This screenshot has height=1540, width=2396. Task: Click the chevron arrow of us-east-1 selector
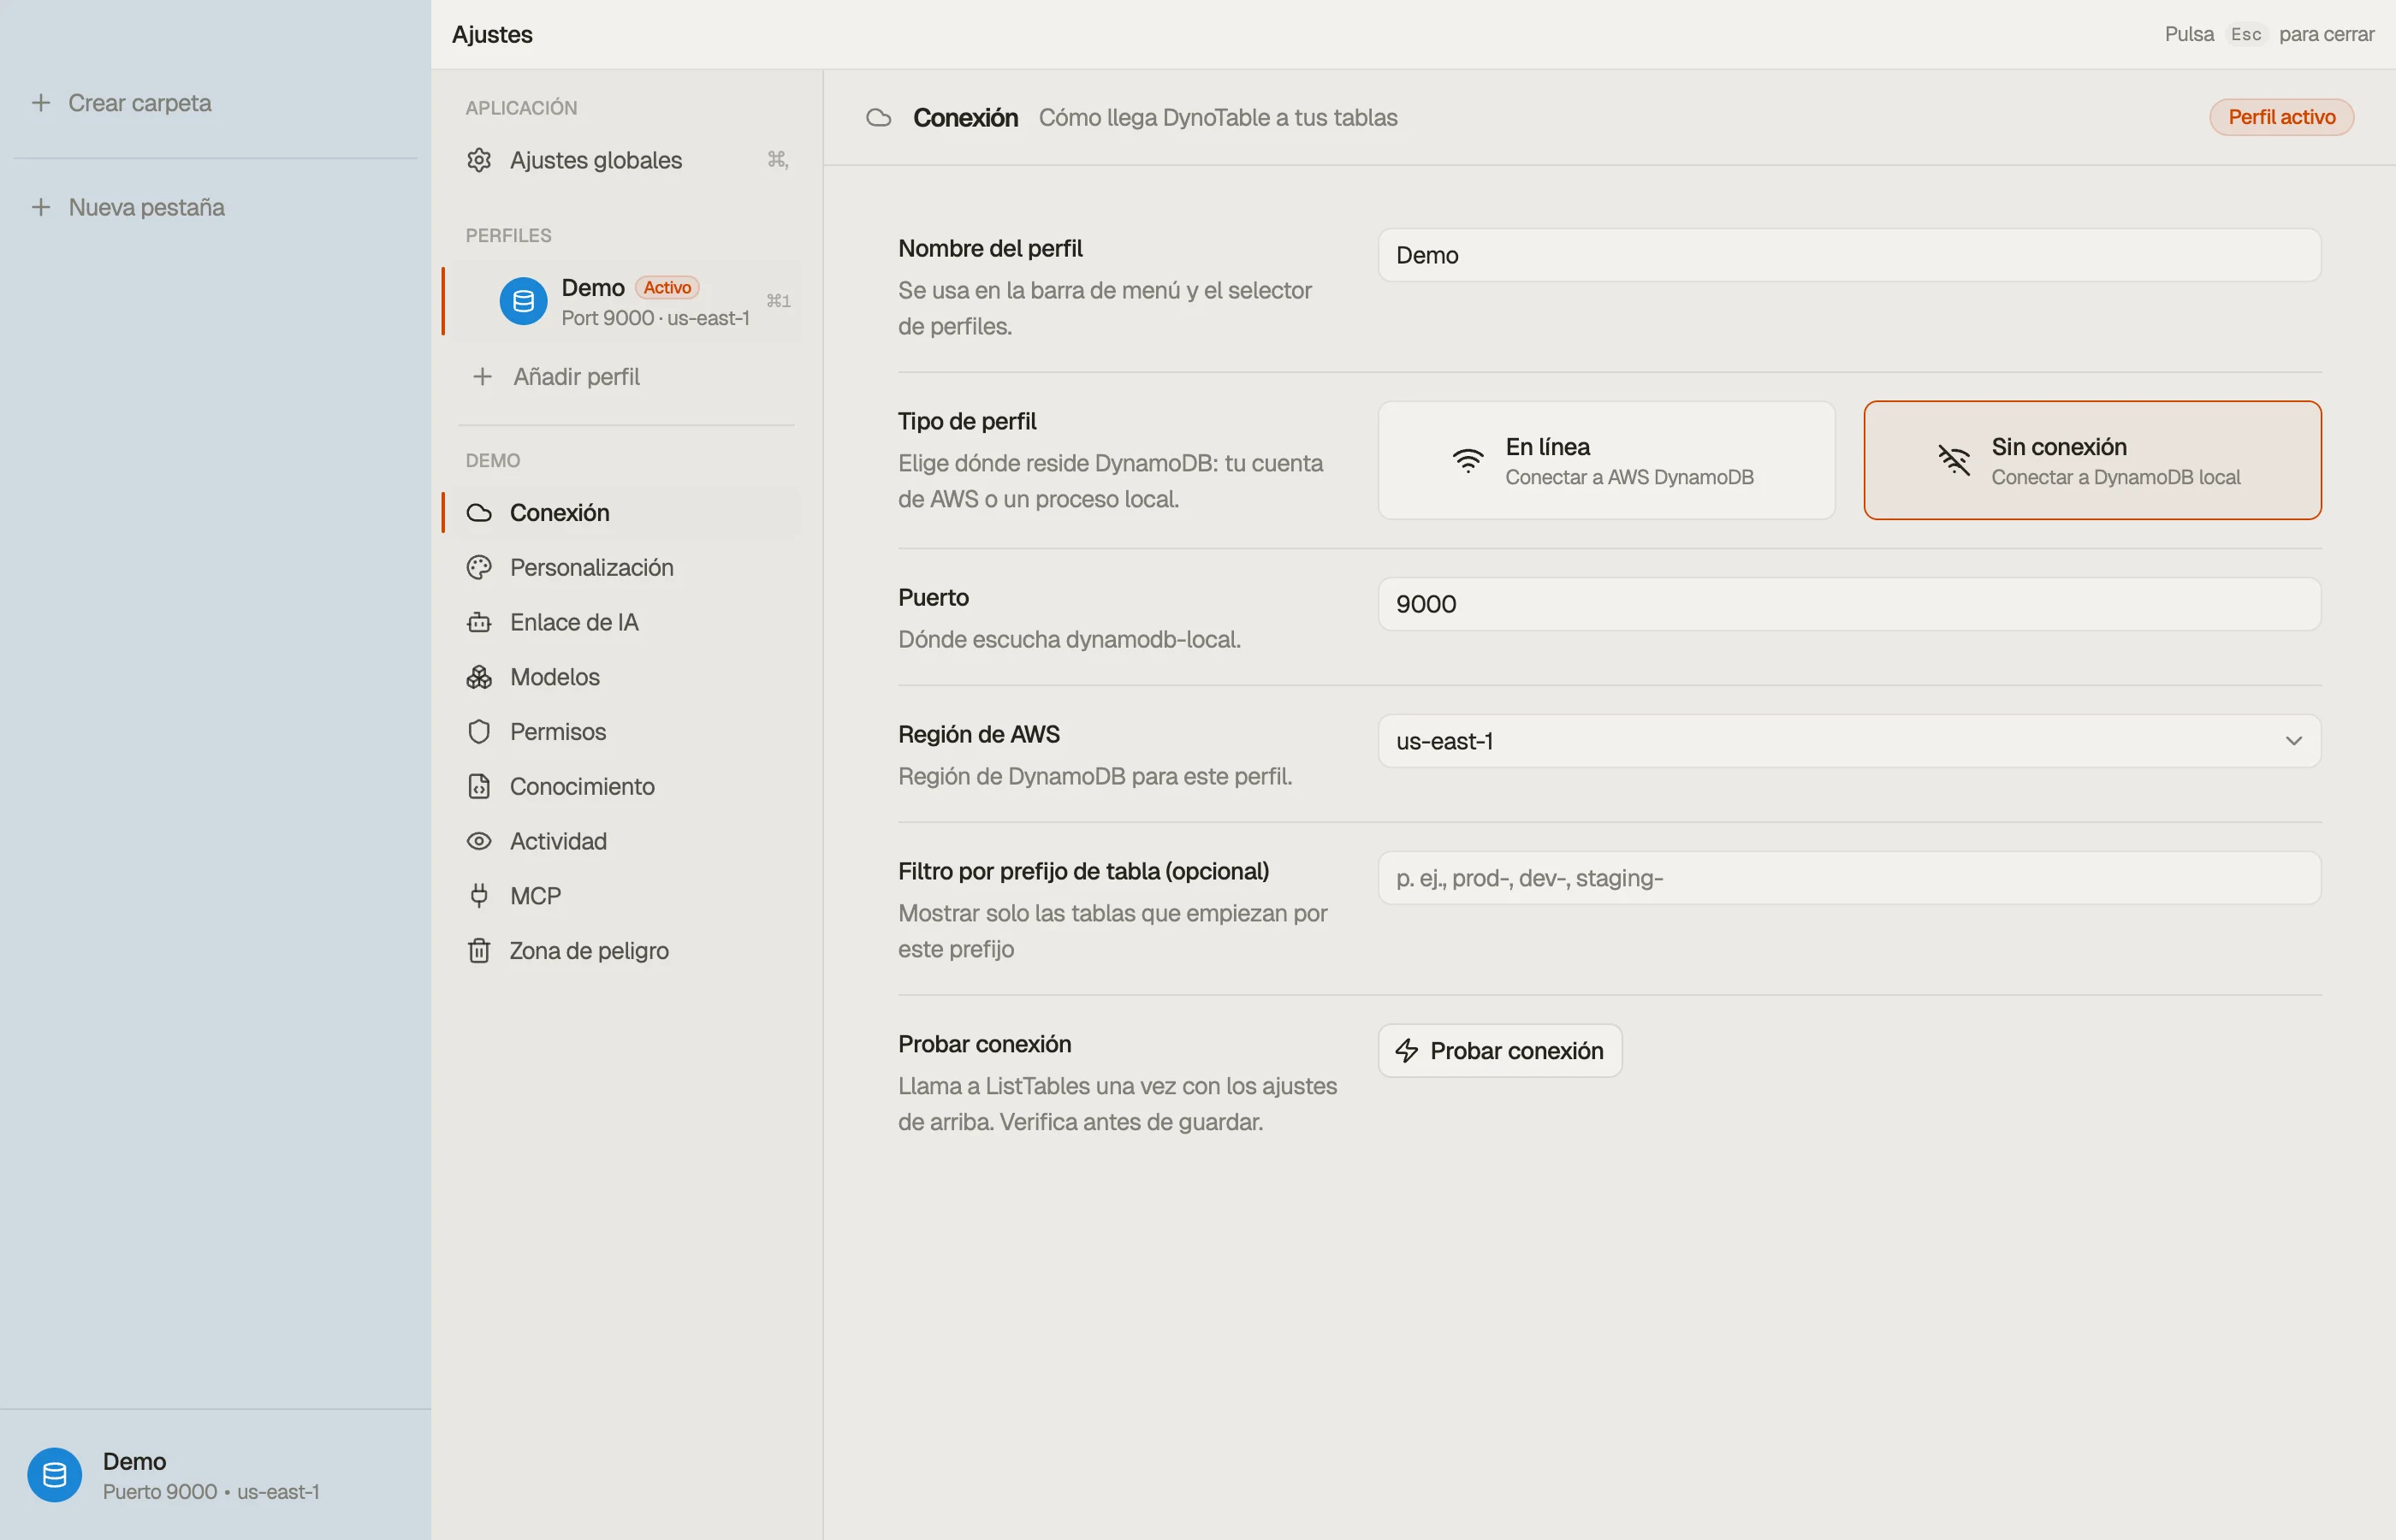coord(2293,741)
